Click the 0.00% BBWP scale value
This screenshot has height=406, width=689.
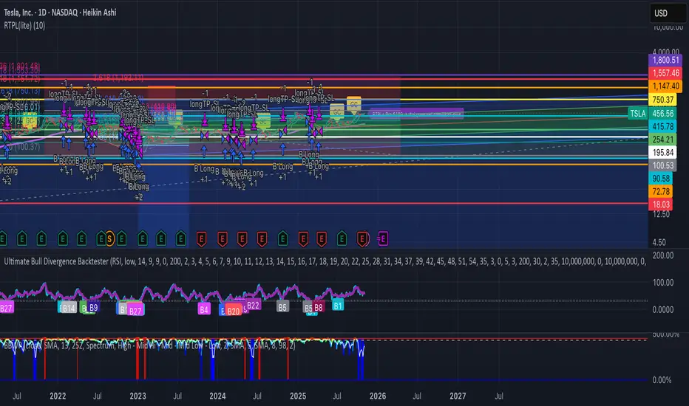(662, 380)
